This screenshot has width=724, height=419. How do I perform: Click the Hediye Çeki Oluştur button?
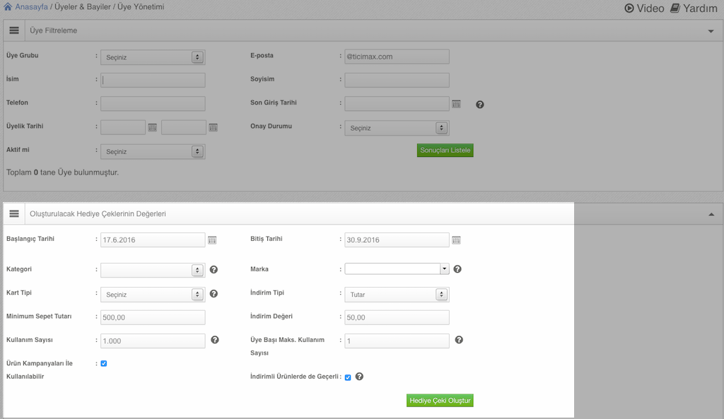point(440,401)
